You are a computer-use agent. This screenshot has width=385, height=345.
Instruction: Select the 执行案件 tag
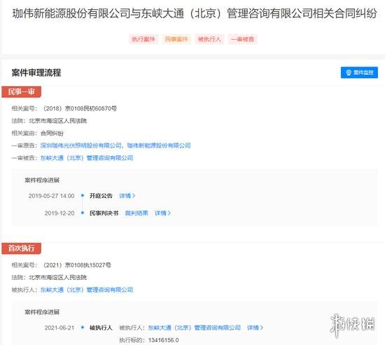143,39
